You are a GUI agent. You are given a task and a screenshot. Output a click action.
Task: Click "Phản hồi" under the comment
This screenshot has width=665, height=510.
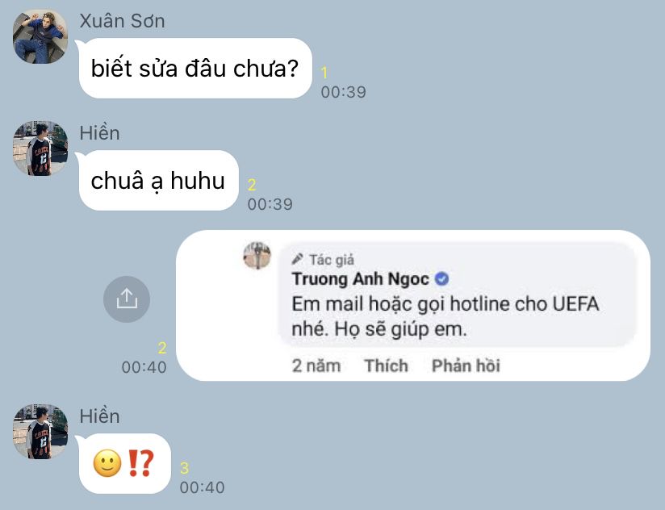pos(466,366)
